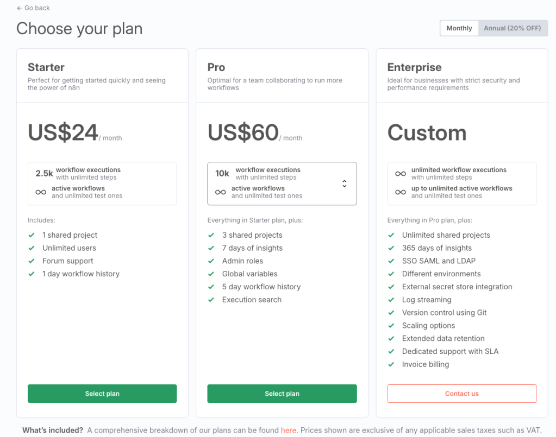Click the checkmark beside SSO SAML and LDAP
Viewport: 556px width, 437px height.
[391, 261]
